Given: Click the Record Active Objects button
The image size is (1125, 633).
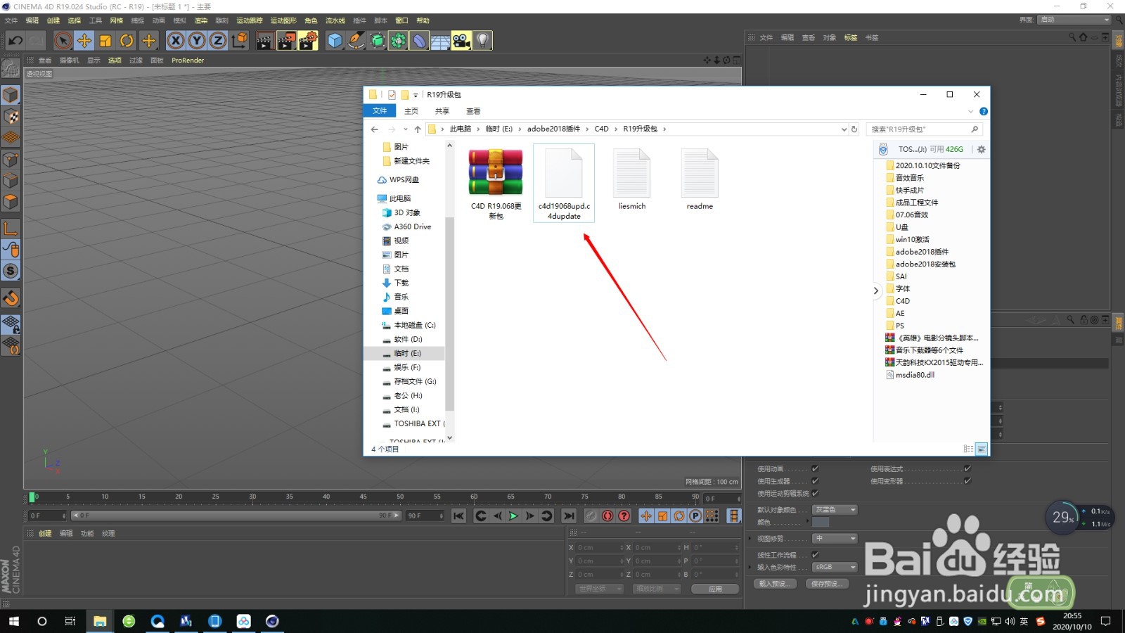Looking at the screenshot, I should click(x=591, y=516).
